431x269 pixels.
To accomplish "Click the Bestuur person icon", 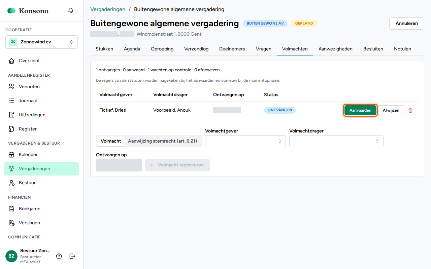I will coord(11,183).
